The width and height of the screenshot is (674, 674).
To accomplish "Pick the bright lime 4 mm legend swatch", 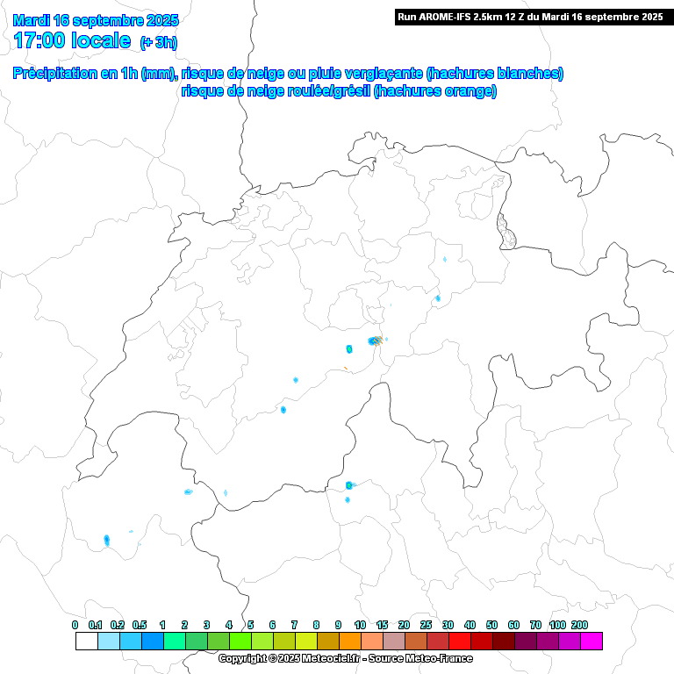I will click(x=240, y=641).
